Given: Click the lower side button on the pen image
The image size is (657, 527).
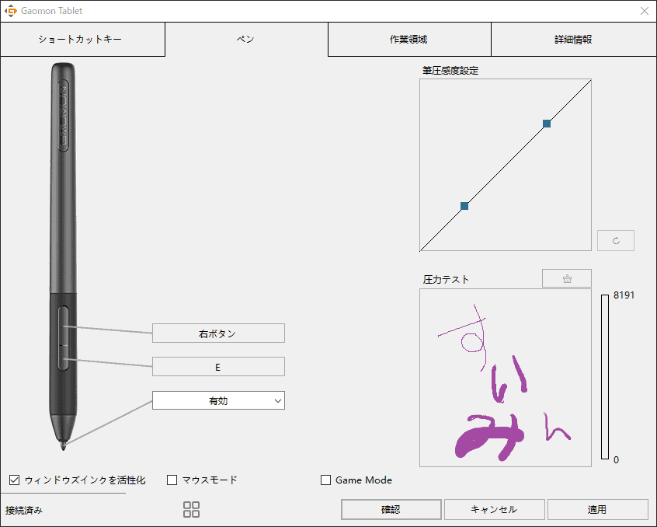Looking at the screenshot, I should (63, 358).
